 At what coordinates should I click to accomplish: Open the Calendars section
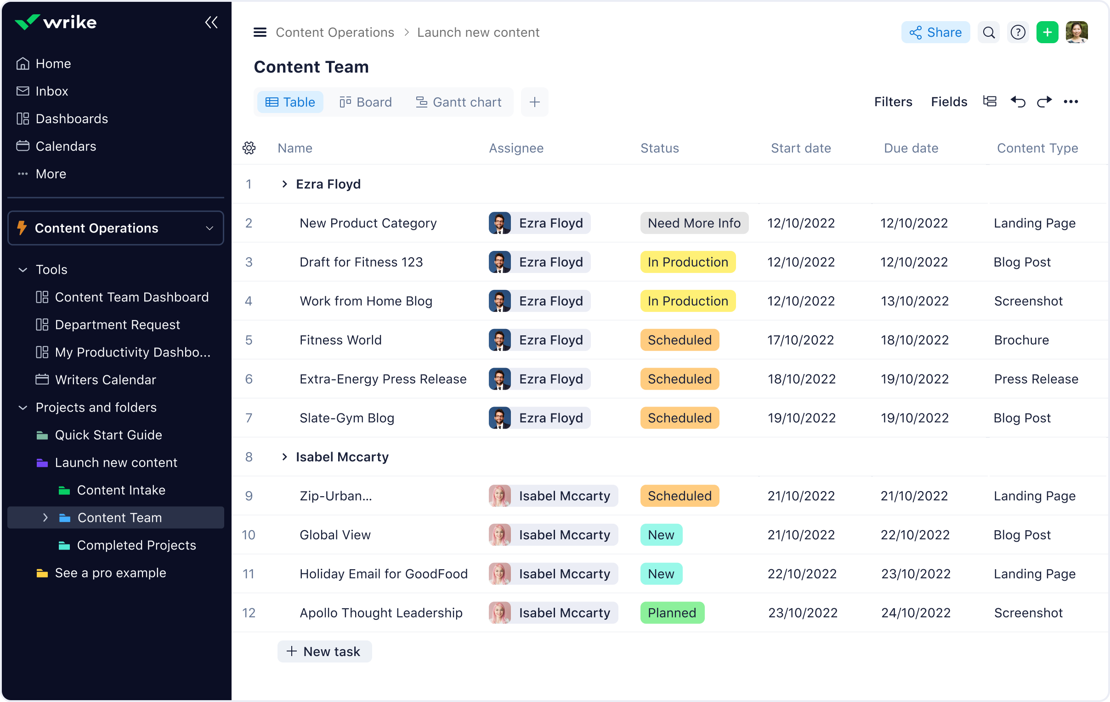(65, 146)
